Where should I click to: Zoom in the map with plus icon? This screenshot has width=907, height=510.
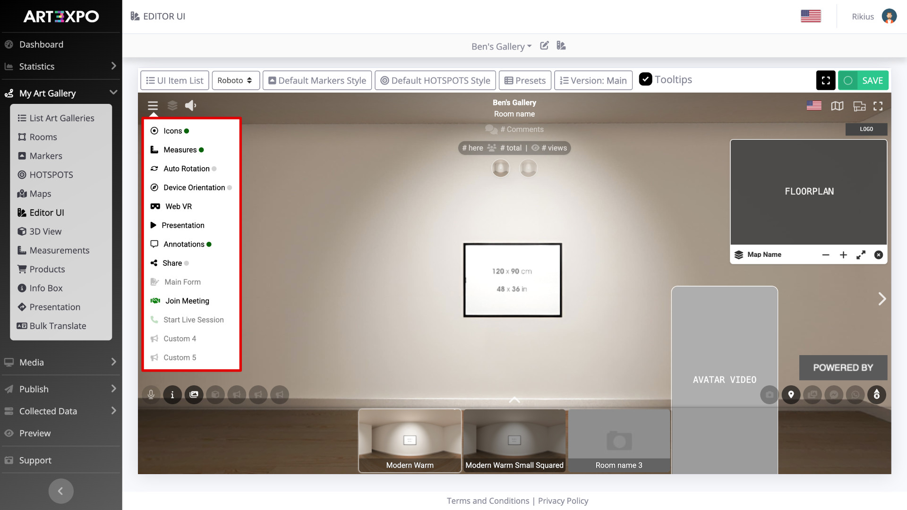pos(843,255)
